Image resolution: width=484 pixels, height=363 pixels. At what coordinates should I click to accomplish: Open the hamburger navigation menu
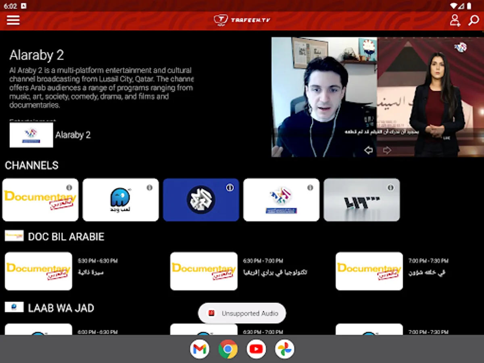(x=13, y=20)
